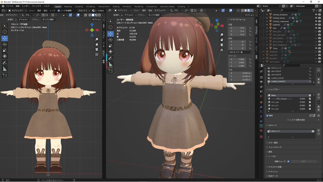Toggle camera view in right viewport
This screenshot has height=182, width=323.
(222, 45)
